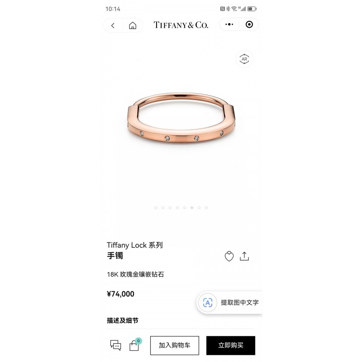Tap the 立即购买 button
This screenshot has width=362, height=362.
[x=231, y=345]
